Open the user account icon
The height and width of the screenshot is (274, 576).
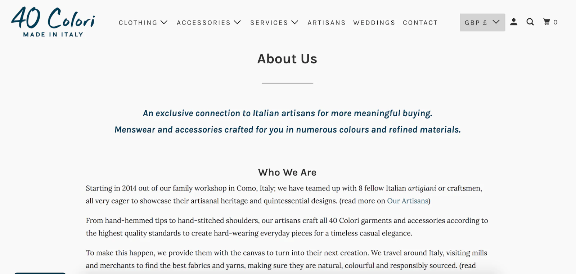pos(514,22)
